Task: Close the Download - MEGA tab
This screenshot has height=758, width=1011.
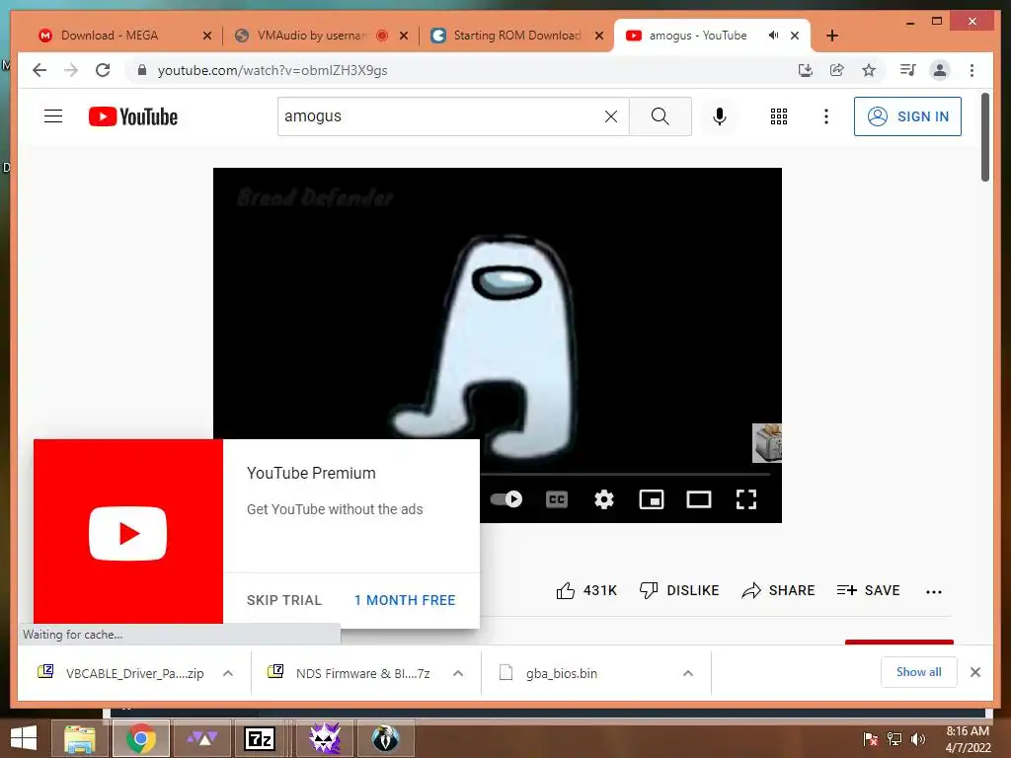Action: (207, 36)
